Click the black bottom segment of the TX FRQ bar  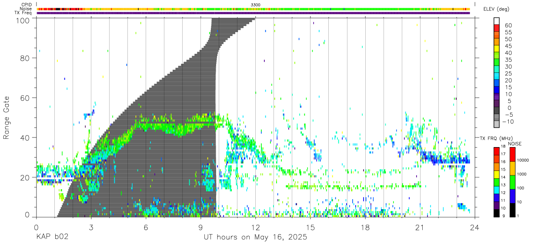pos(497,213)
